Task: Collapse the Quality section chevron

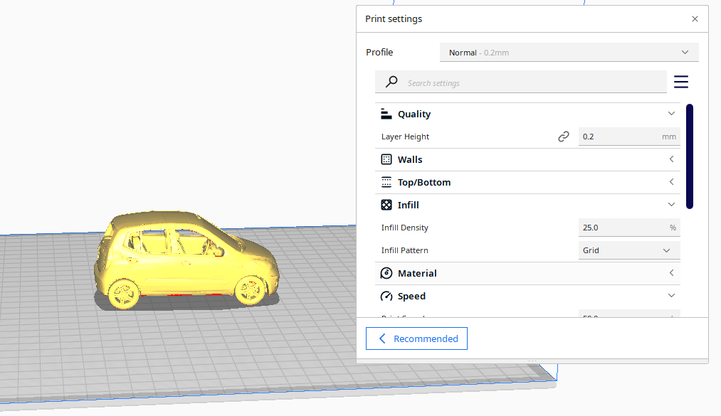Action: (x=671, y=114)
